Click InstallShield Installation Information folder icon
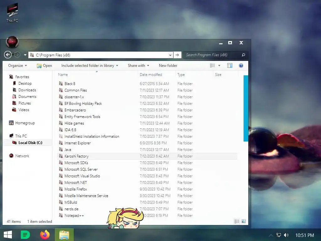Screen dimensions: 321x241 coord(61,136)
